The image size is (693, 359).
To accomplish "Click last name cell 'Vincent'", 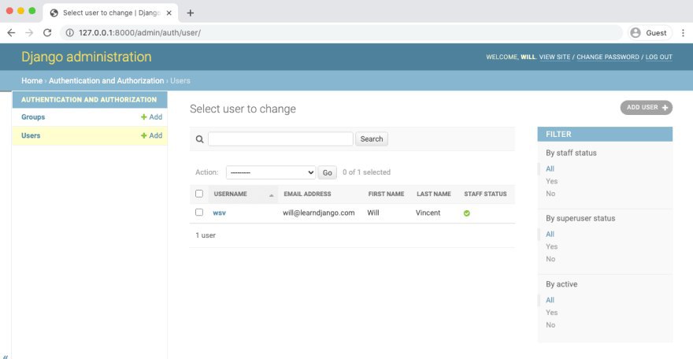I will [x=428, y=213].
